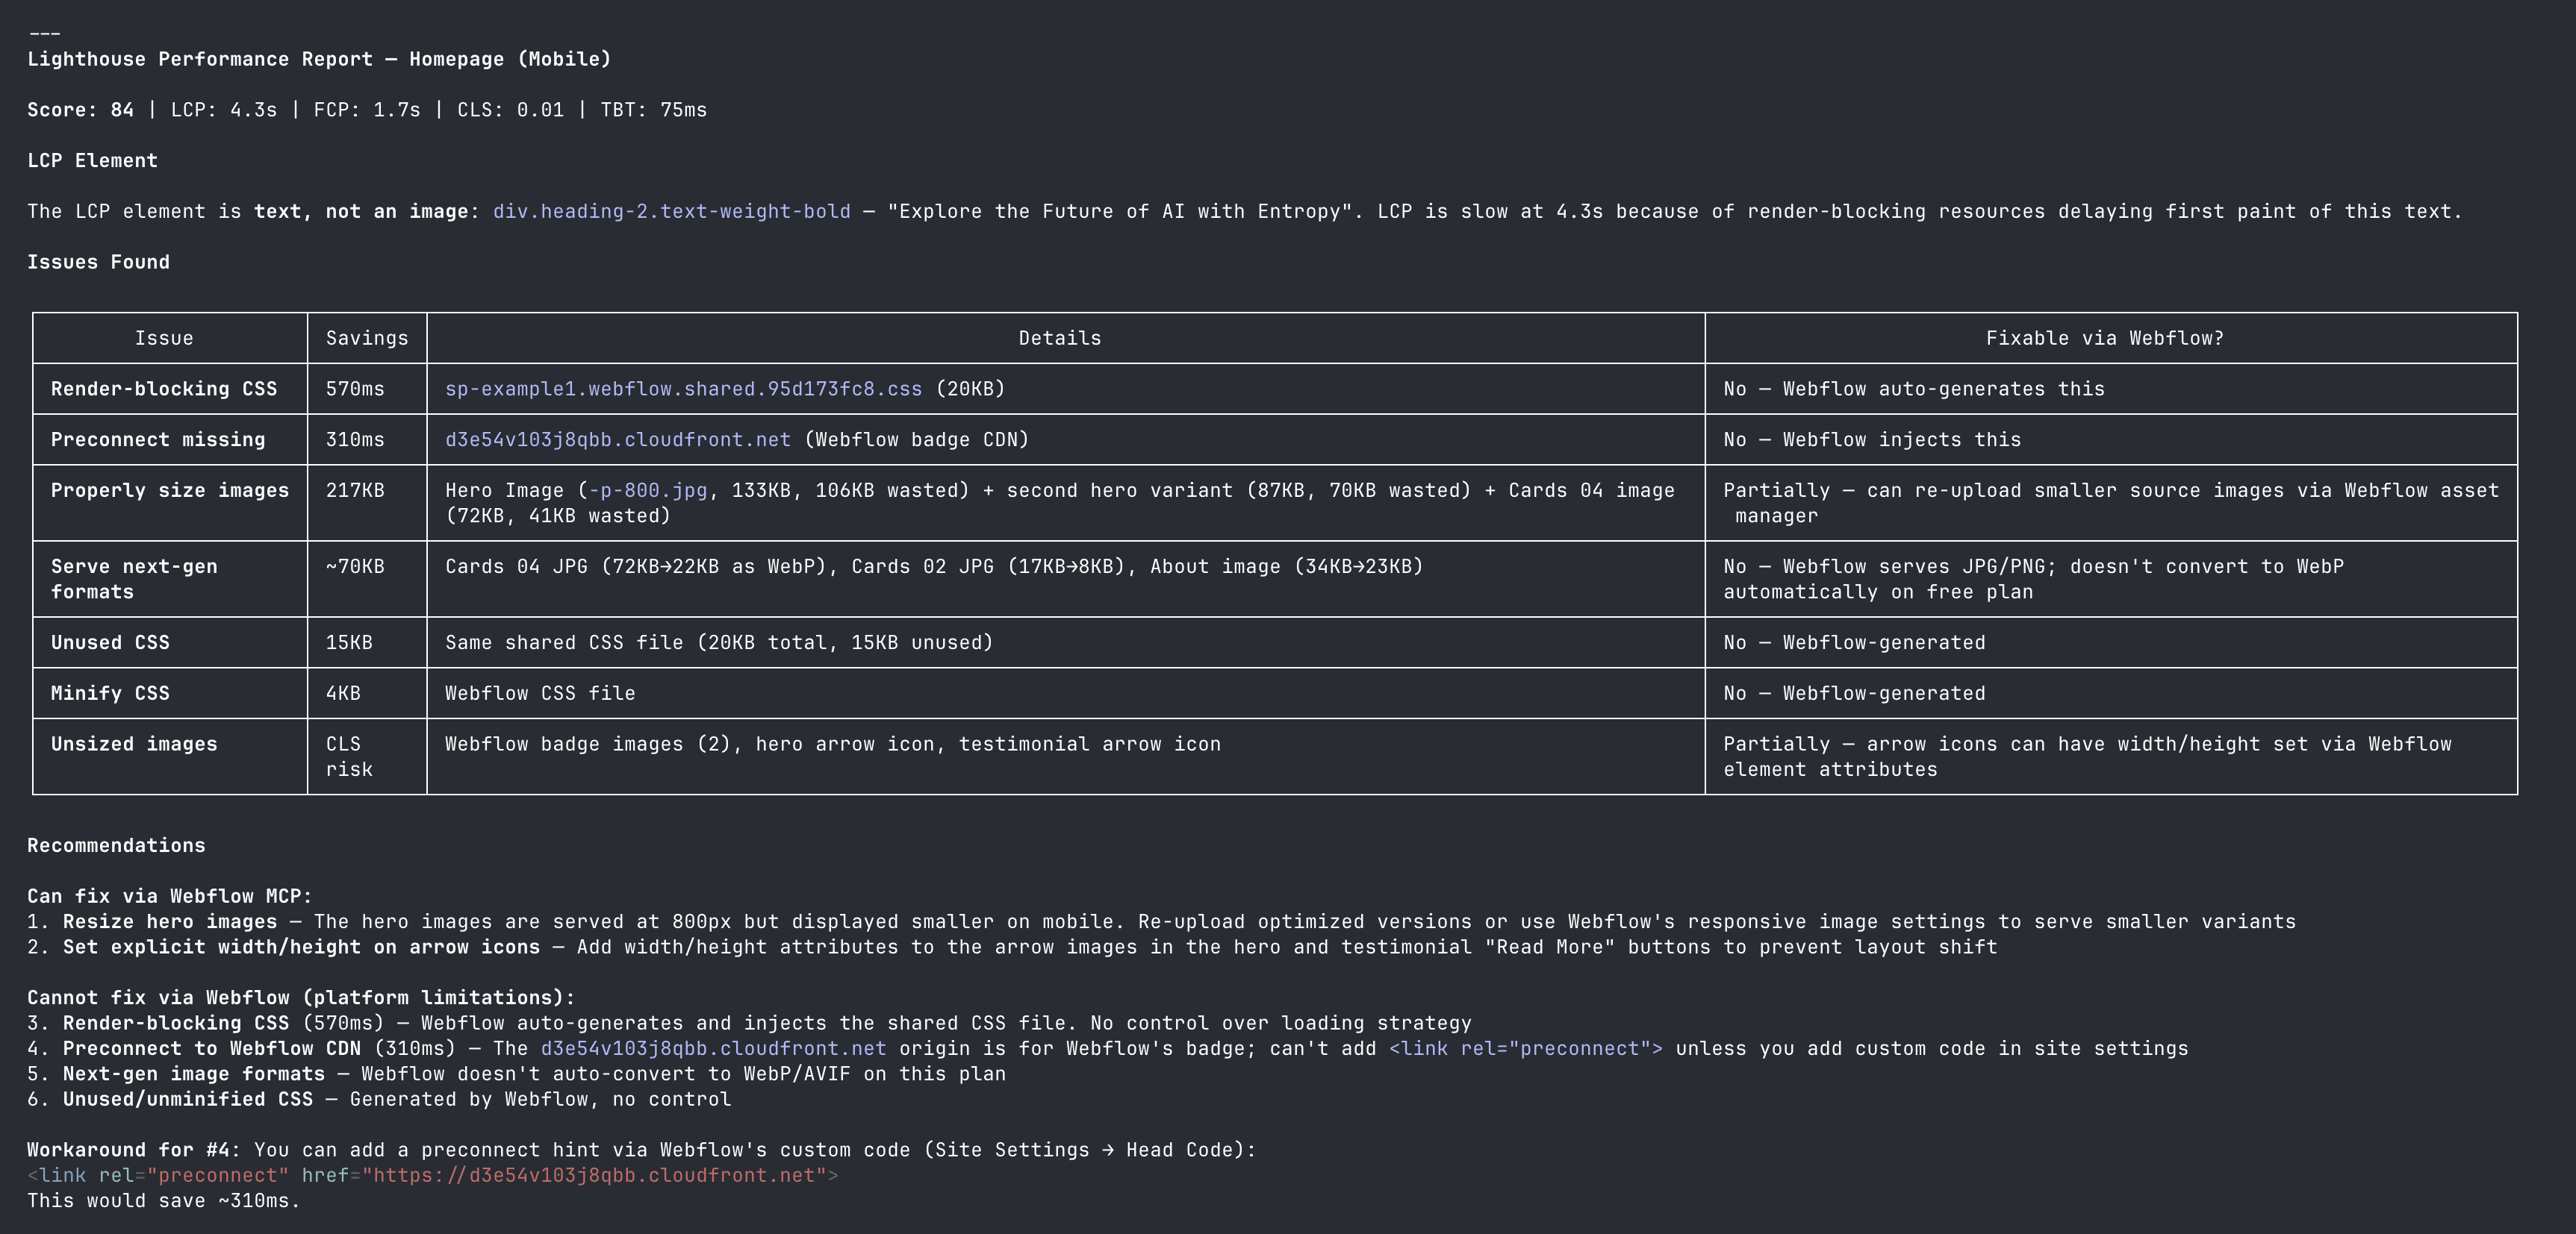Image resolution: width=2576 pixels, height=1234 pixels.
Task: Click the cloudfront.net link in recommendation #4
Action: click(712, 1048)
